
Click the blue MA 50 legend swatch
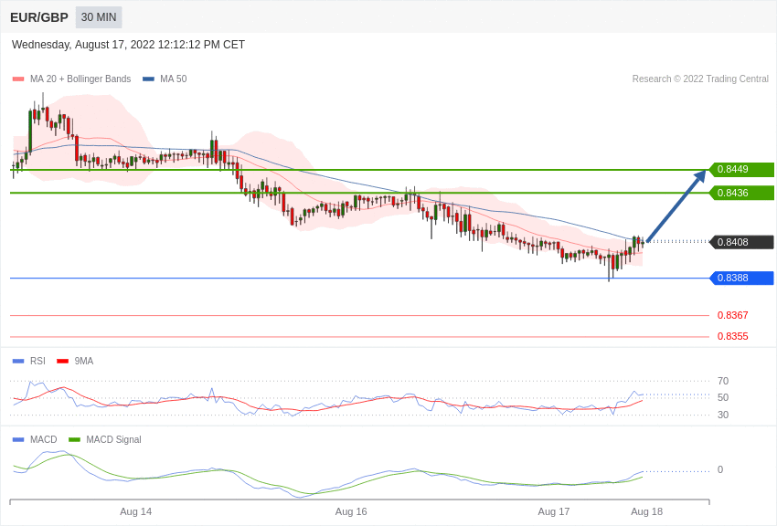[148, 79]
